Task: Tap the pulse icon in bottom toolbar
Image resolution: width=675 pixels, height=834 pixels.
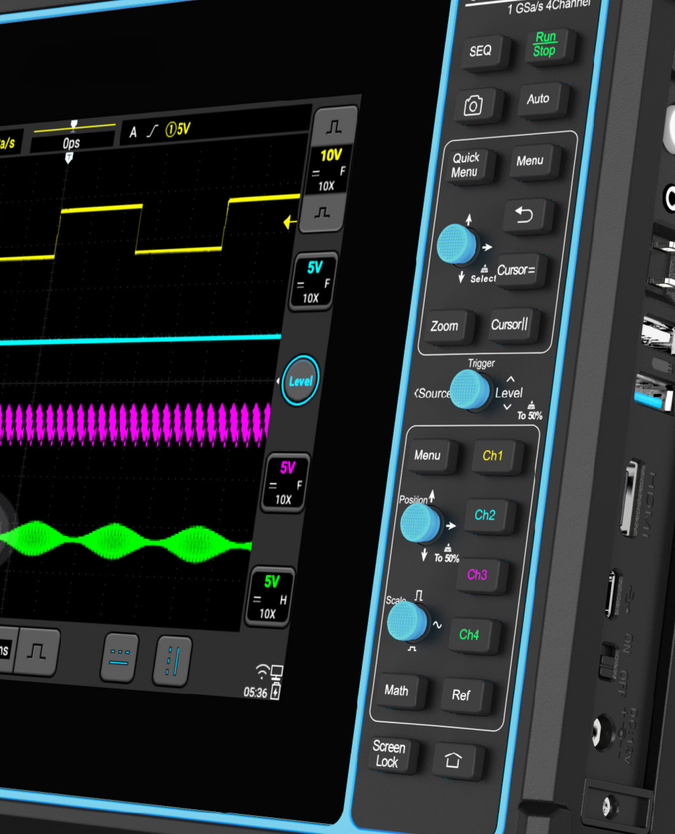Action: (x=38, y=652)
